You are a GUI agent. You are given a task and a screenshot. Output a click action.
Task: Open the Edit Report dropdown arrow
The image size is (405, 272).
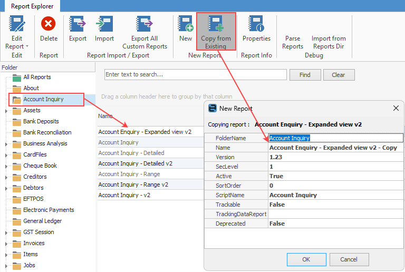tap(27, 46)
